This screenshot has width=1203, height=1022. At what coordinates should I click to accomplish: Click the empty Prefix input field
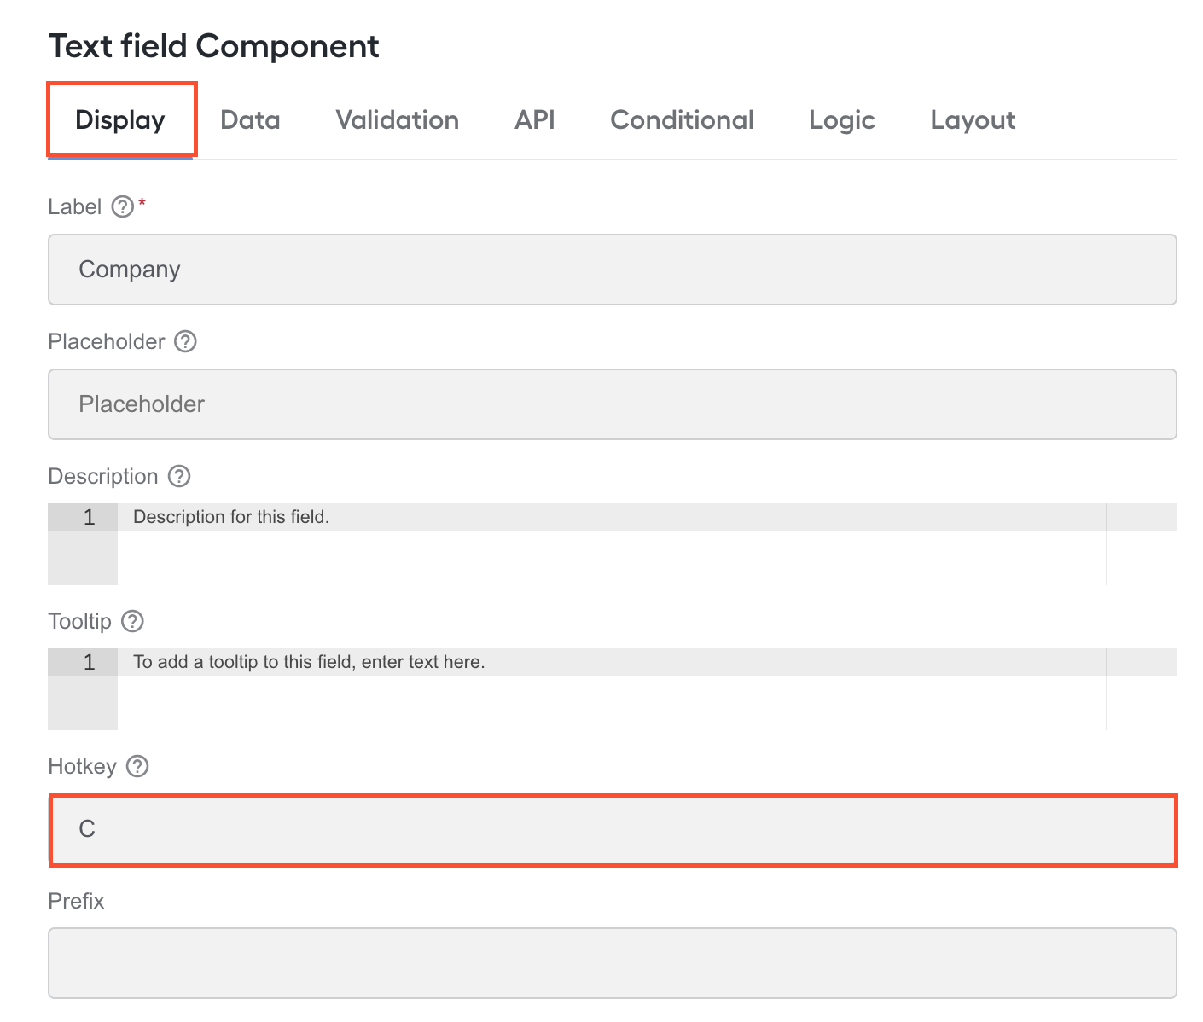point(613,963)
